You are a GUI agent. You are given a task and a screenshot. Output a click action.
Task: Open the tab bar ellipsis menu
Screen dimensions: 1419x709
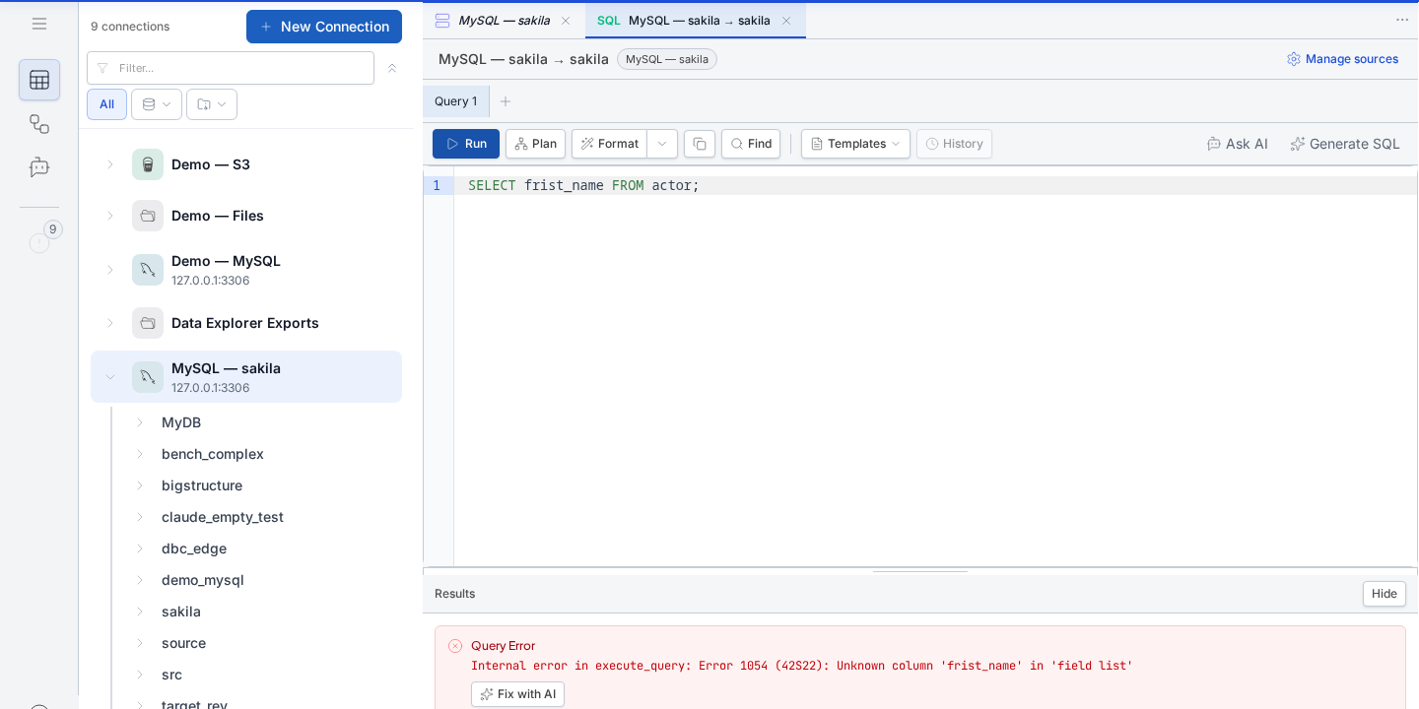coord(1402,20)
